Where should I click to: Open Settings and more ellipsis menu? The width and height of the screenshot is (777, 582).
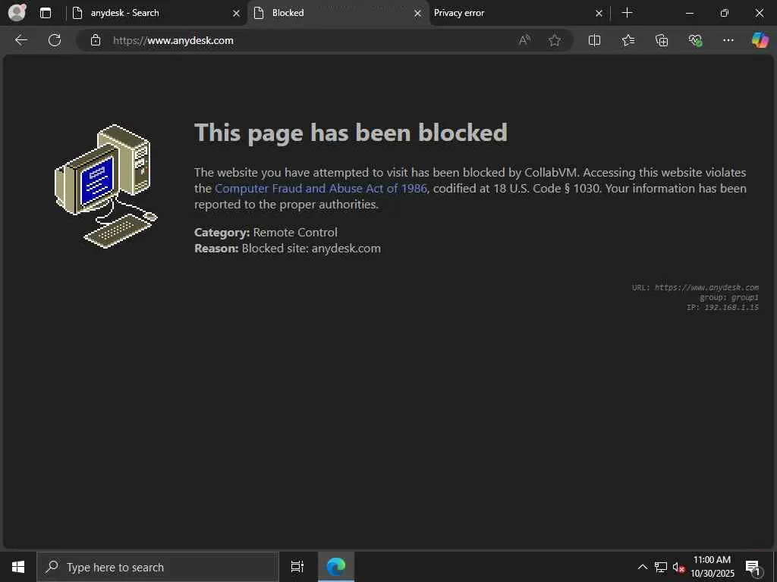[728, 40]
